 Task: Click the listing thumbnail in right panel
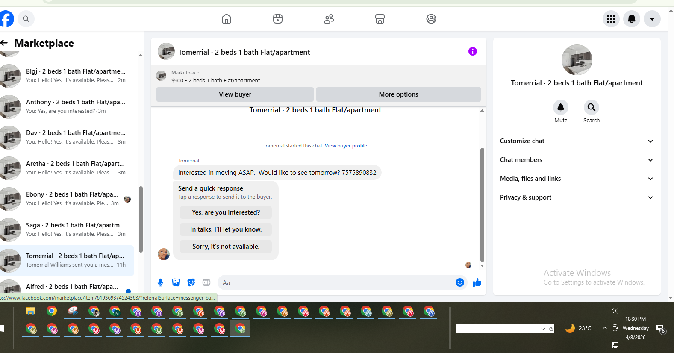577,60
